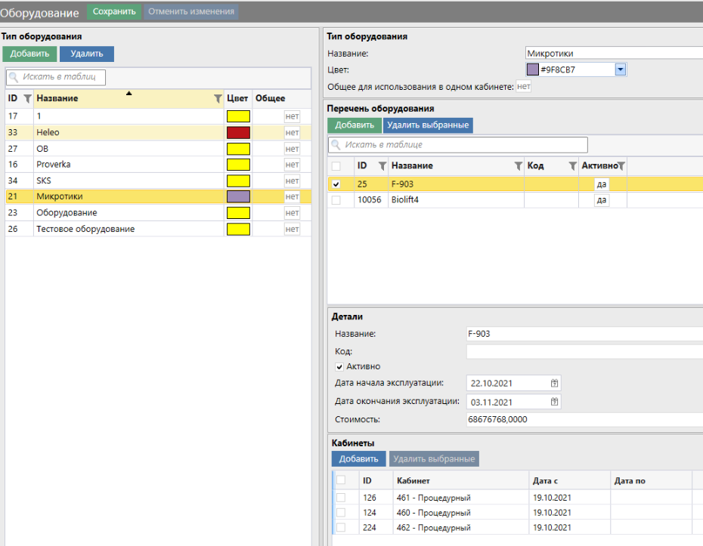Click the ID filter icon in equipment list
This screenshot has width=703, height=546.
tap(382, 166)
